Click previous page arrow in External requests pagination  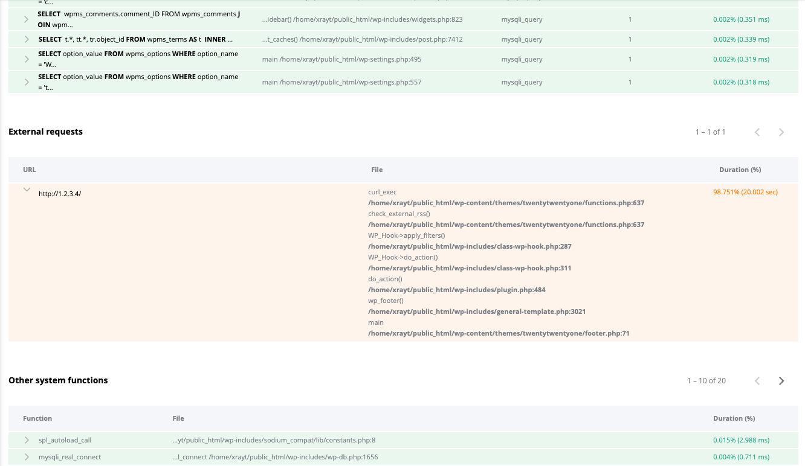(x=757, y=132)
